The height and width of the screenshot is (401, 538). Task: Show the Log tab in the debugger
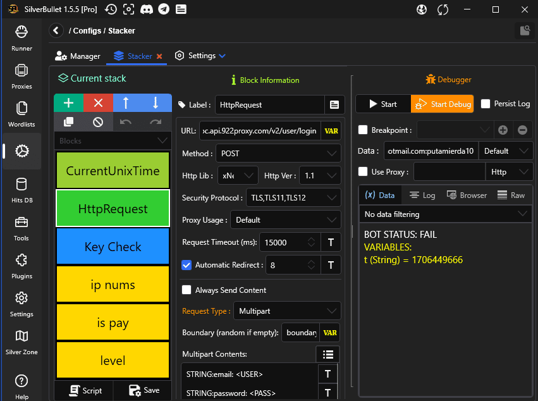[x=422, y=195]
